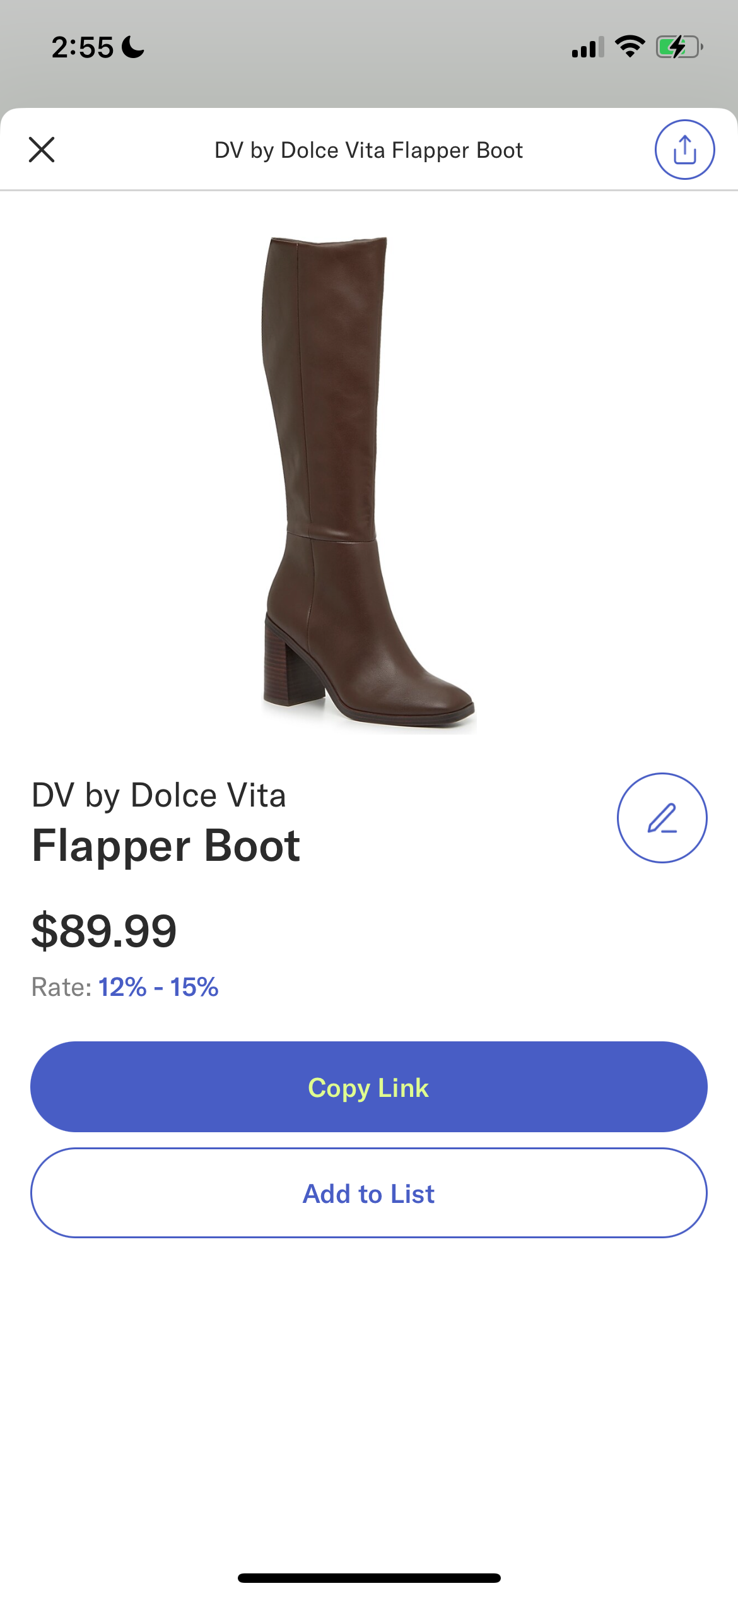Tap the 2:55 clock in status bar

point(83,47)
